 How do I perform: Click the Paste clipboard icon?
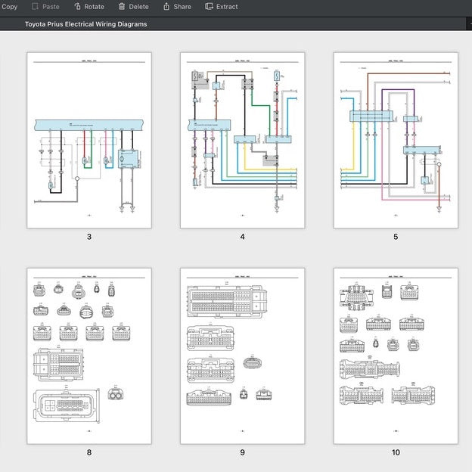tap(35, 7)
